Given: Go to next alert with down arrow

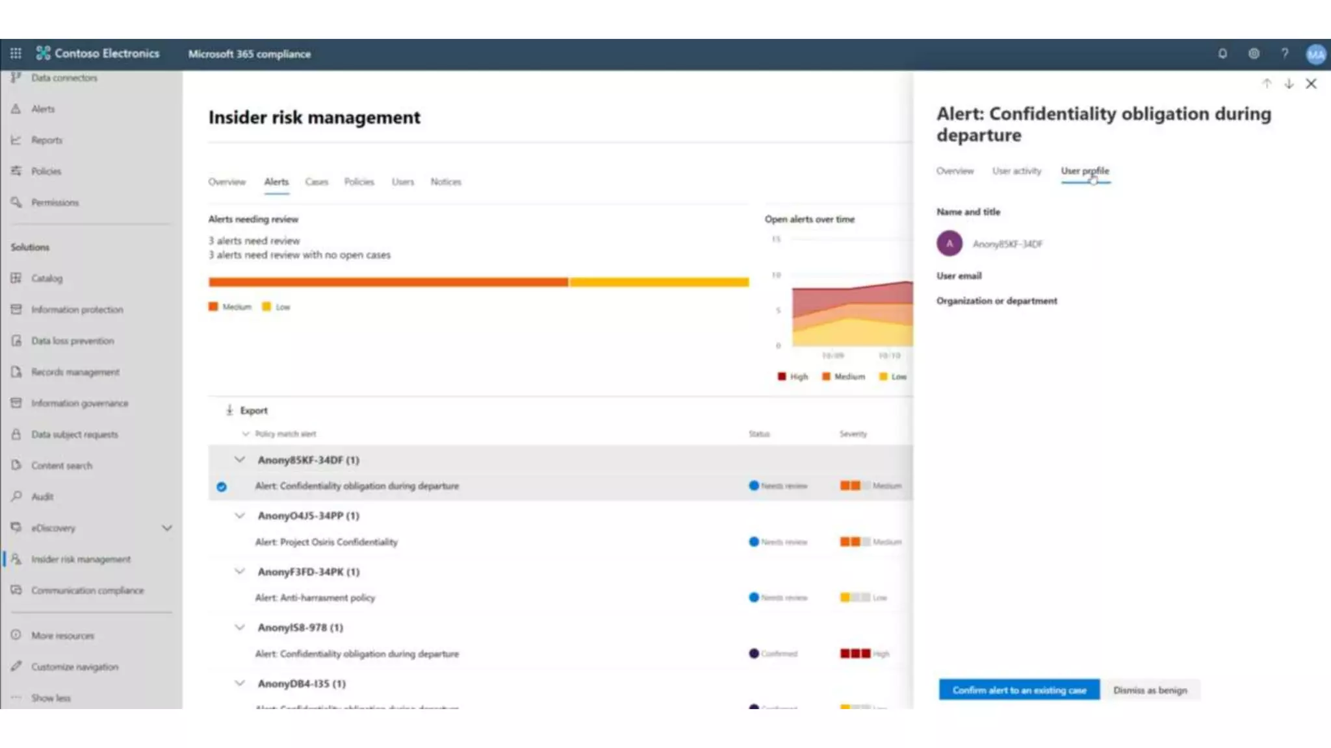Looking at the screenshot, I should (x=1289, y=84).
